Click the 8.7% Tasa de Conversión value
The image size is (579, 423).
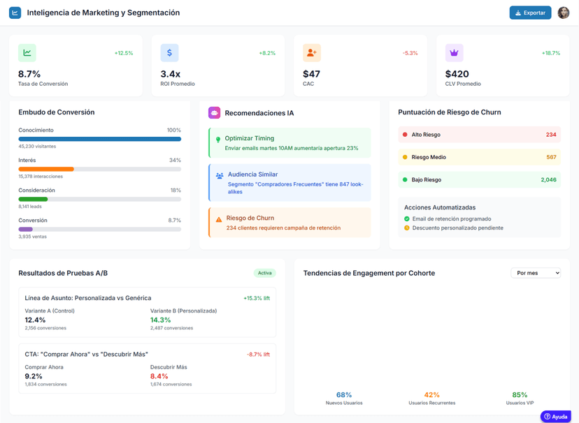[x=29, y=74]
